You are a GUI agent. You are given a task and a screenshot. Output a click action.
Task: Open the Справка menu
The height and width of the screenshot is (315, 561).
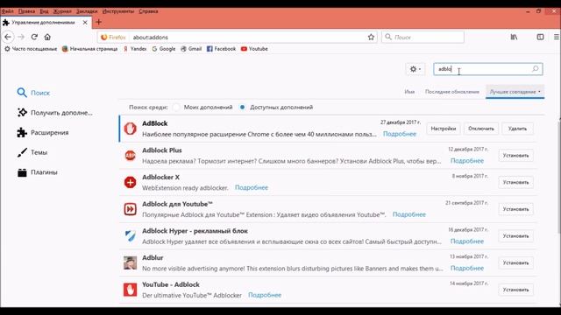pyautogui.click(x=148, y=11)
